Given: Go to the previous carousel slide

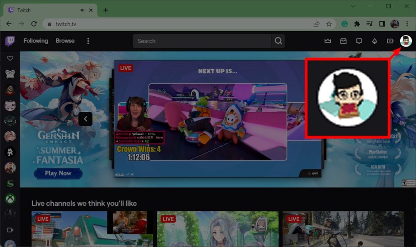Looking at the screenshot, I should pyautogui.click(x=85, y=119).
